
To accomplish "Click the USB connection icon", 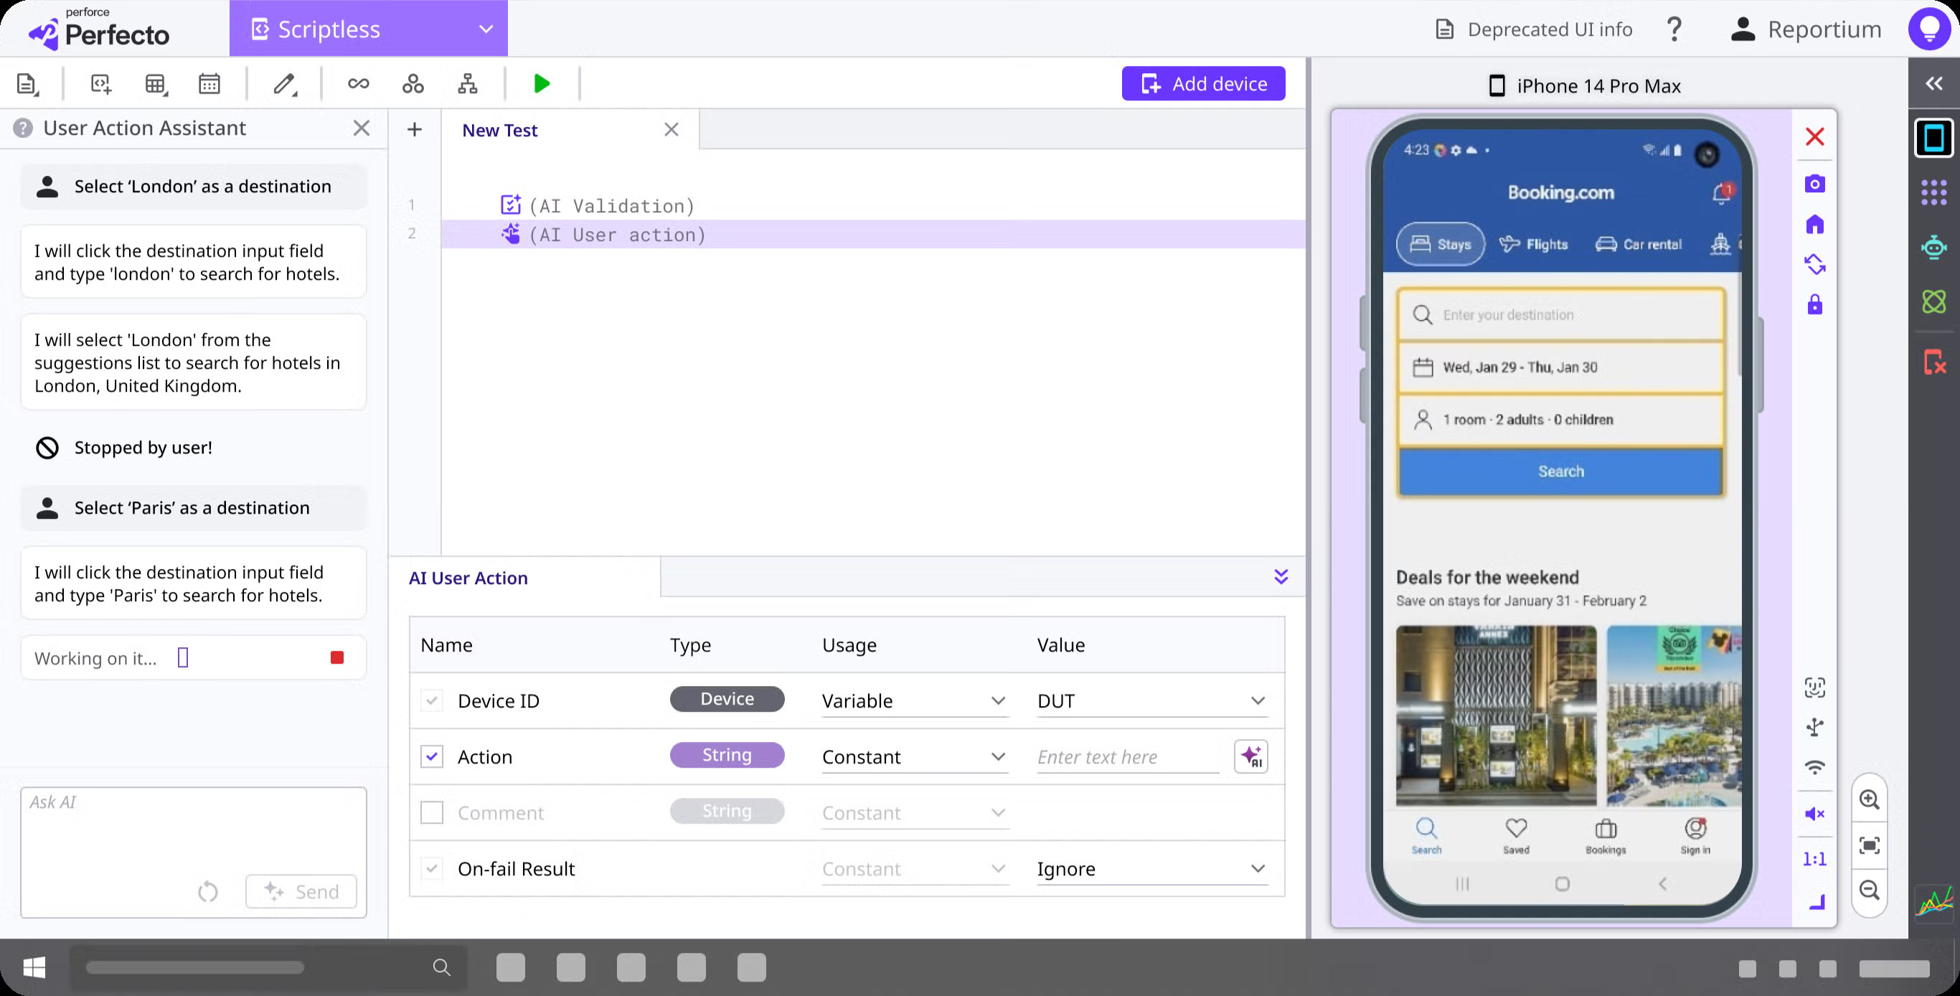I will [x=1814, y=728].
